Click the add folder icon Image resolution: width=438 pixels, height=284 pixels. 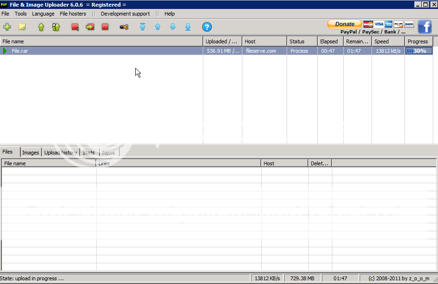tap(22, 27)
